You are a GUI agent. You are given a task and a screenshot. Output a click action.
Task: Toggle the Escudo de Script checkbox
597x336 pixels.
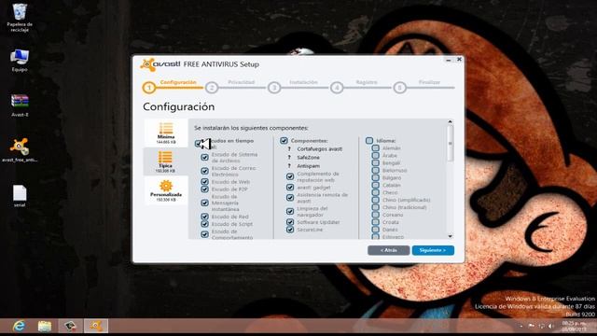[205, 224]
